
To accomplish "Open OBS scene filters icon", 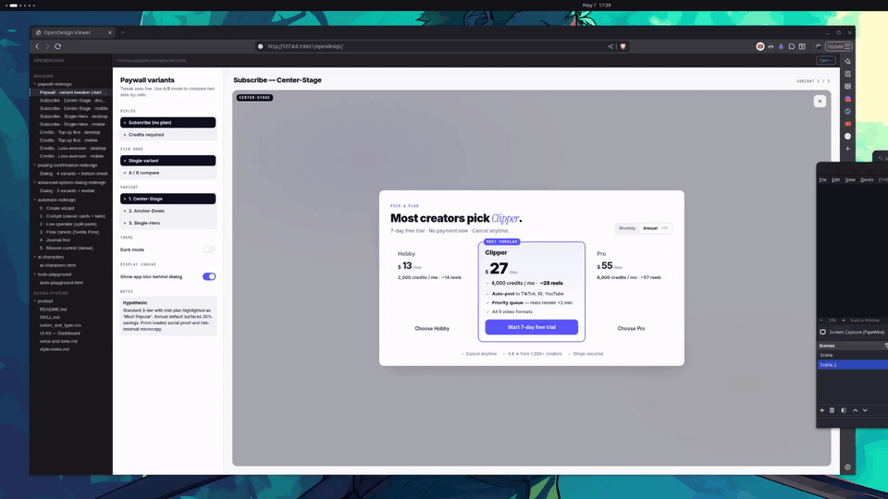I will pos(844,410).
